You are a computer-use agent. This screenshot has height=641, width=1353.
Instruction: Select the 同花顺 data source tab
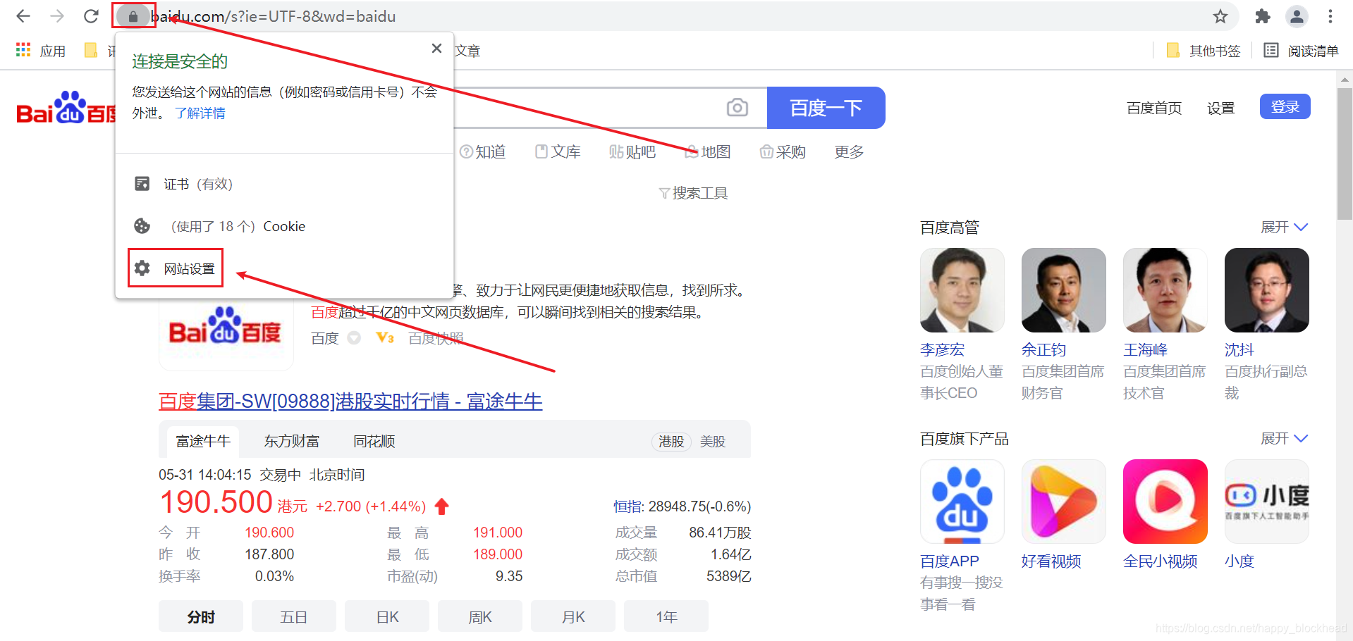point(374,441)
